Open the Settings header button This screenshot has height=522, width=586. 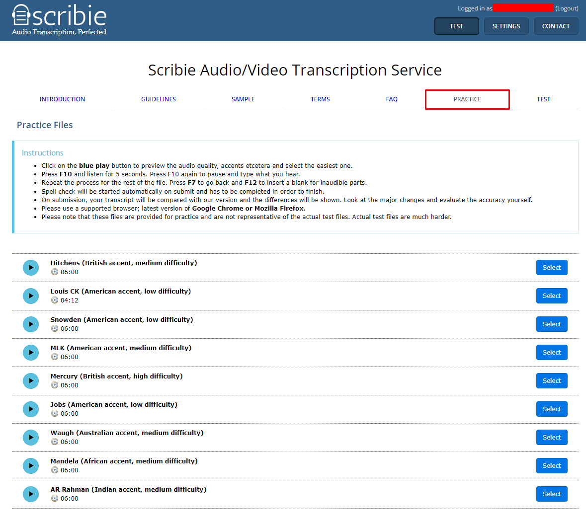tap(506, 26)
